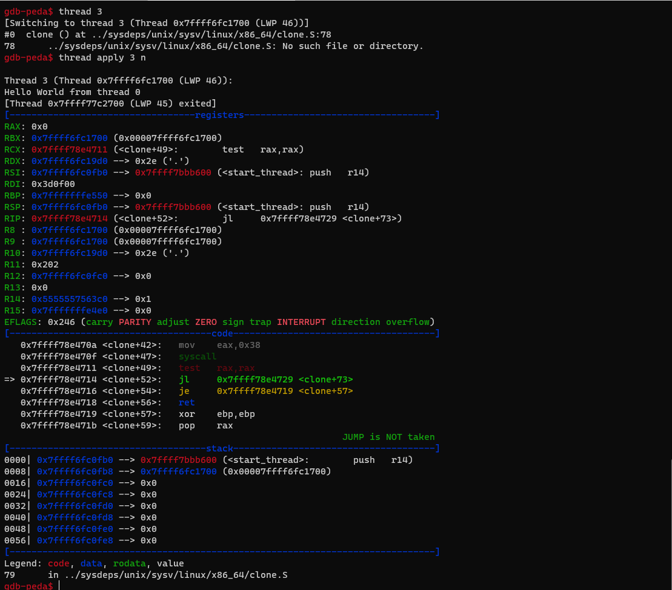Click stack entry 0008 address 0x7ffff6fc0fb8
This screenshot has width=672, height=590.
pos(75,472)
